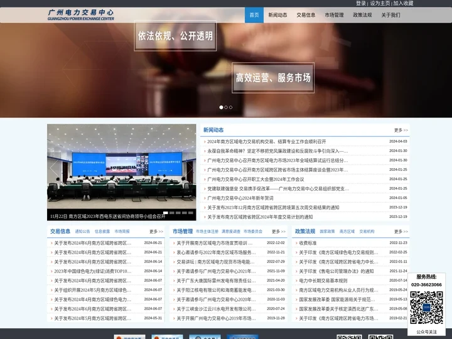This screenshot has width=452, height=339.
Task: Switch to the 信息披露 tab
Action: [102, 232]
